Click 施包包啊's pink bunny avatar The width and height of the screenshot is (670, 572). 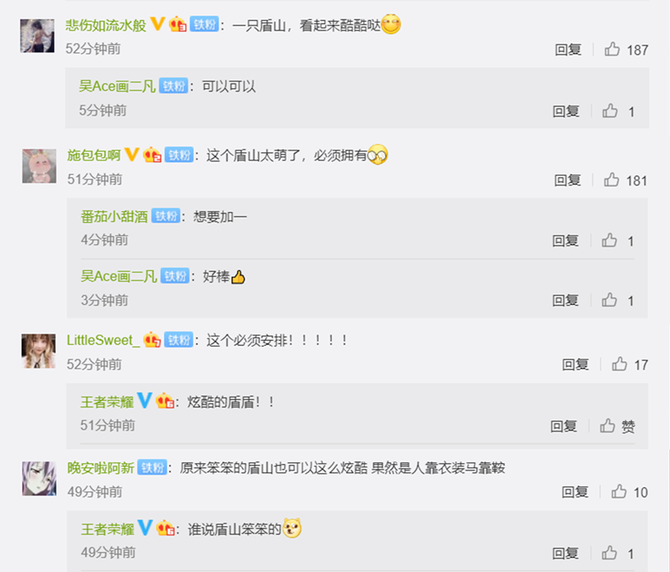coord(39,166)
